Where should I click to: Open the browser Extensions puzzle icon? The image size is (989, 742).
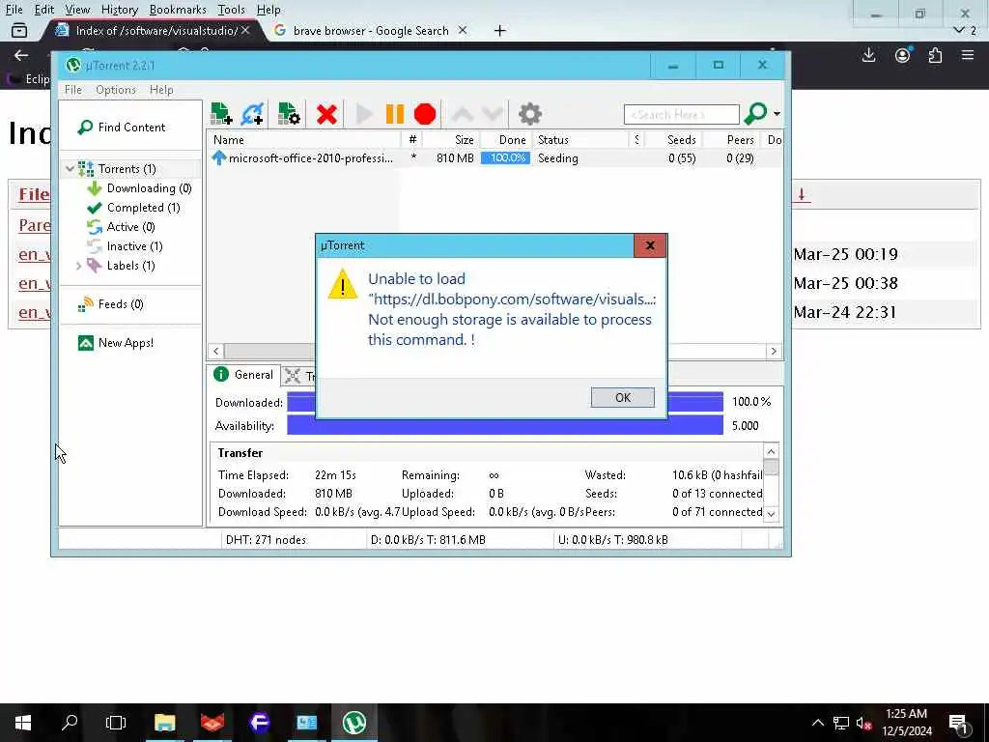935,55
